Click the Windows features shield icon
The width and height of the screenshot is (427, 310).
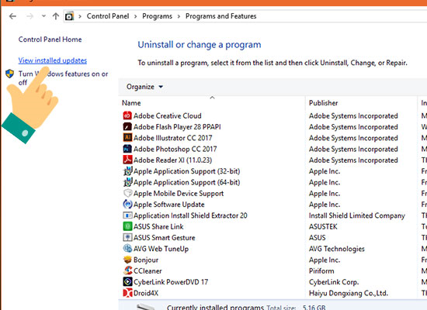point(10,74)
